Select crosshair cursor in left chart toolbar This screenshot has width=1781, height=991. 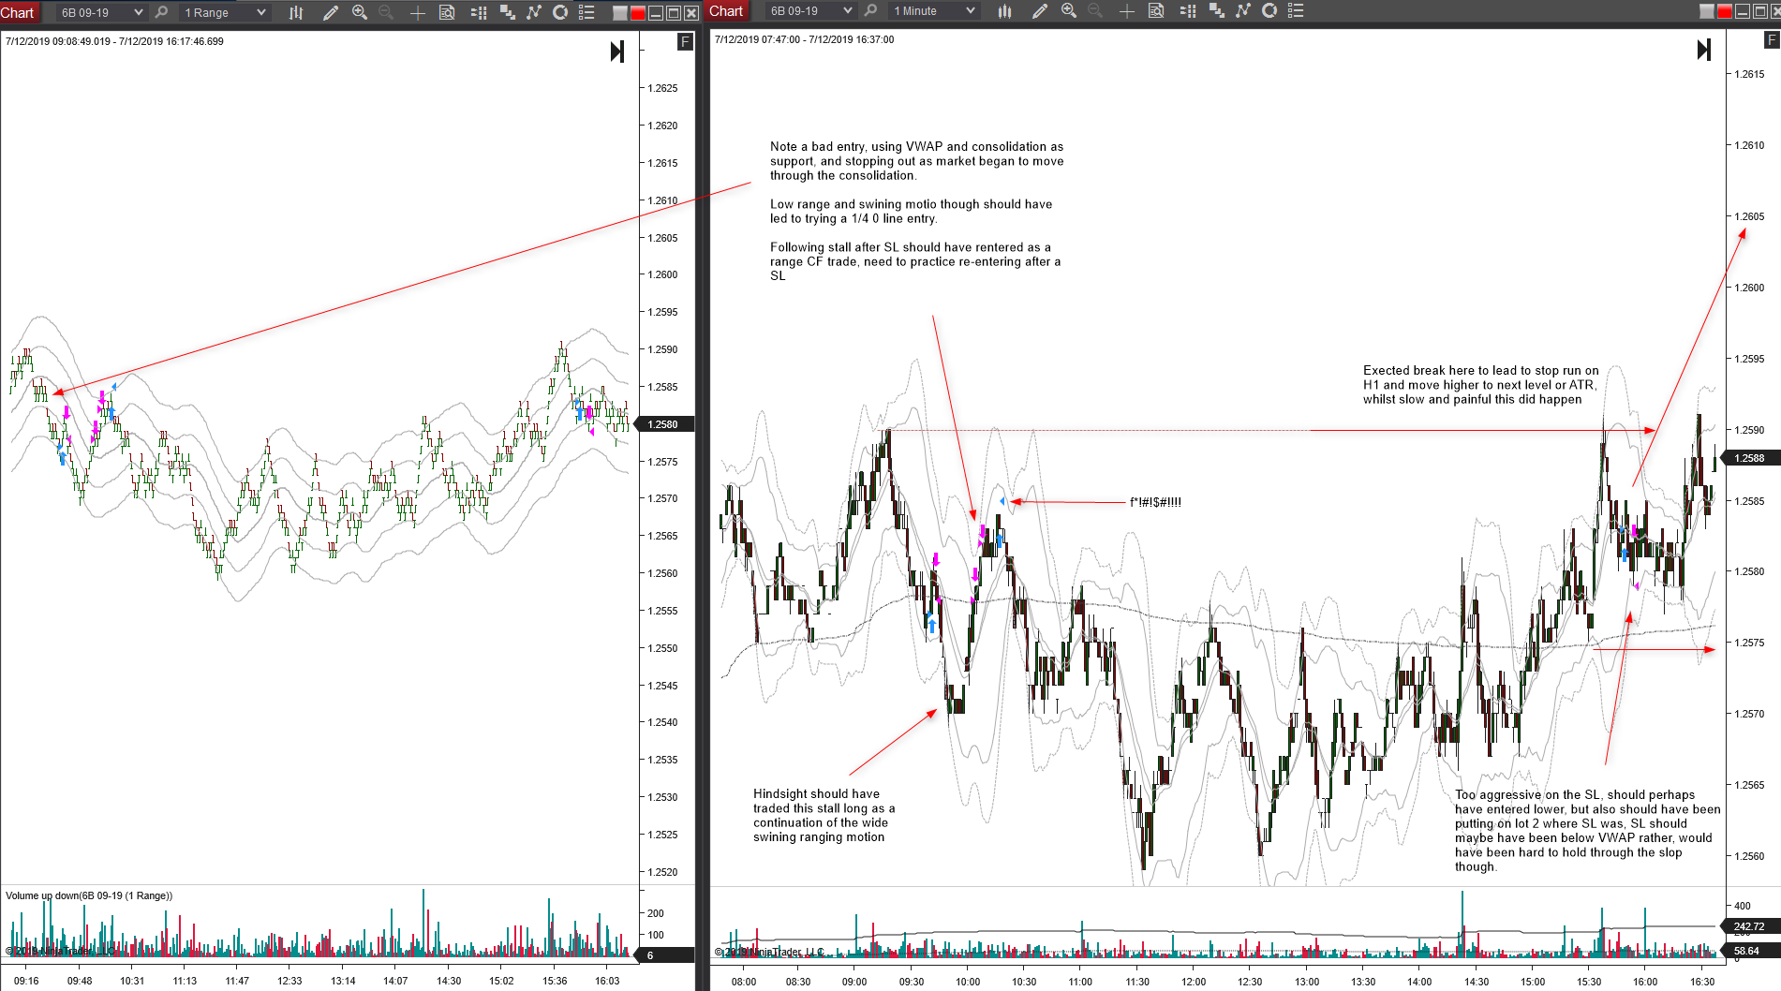[418, 12]
